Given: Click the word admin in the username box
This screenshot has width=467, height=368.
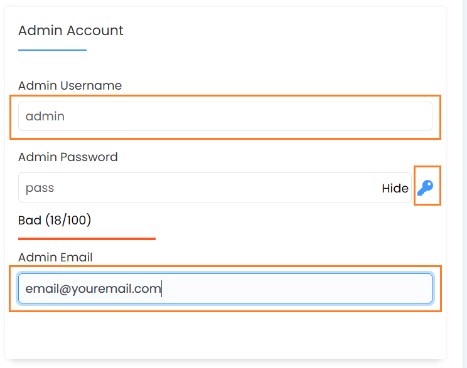Looking at the screenshot, I should click(45, 117).
